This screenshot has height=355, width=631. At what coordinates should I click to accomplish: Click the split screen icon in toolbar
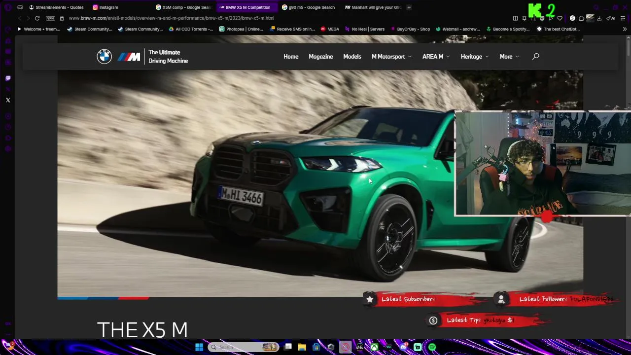tap(515, 18)
